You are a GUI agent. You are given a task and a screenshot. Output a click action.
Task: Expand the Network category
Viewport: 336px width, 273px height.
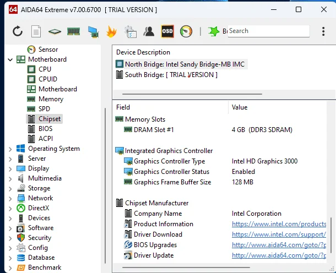(x=10, y=199)
